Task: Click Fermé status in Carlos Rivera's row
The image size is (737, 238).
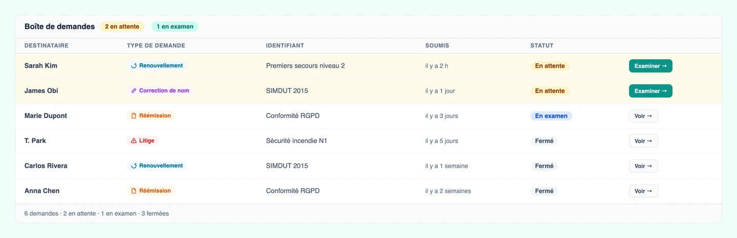Action: [x=545, y=166]
